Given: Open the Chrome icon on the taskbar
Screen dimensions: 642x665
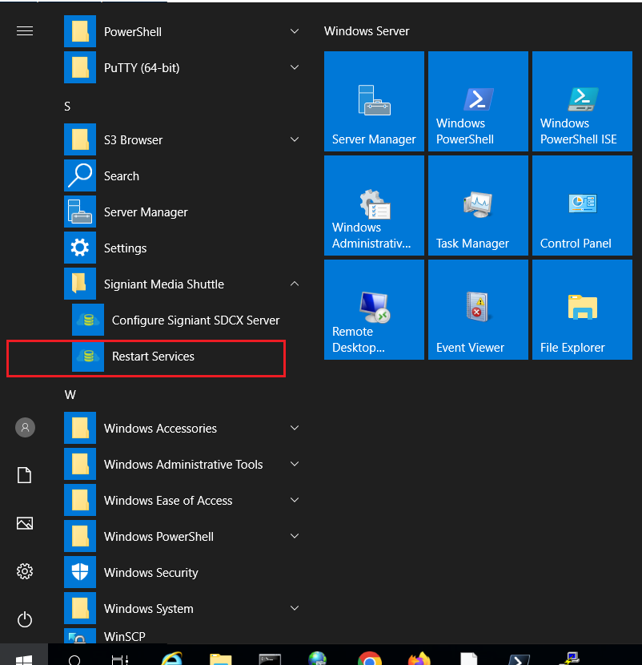Looking at the screenshot, I should coord(369,659).
